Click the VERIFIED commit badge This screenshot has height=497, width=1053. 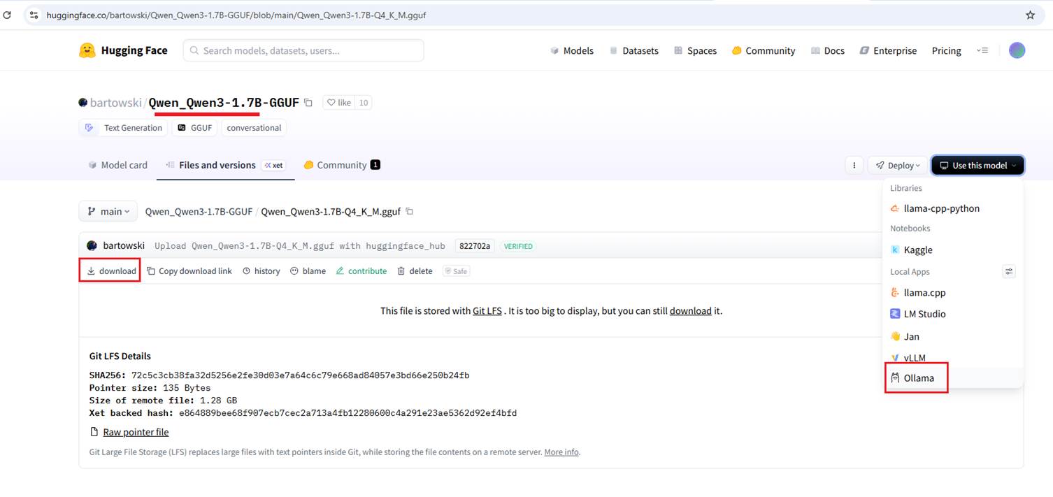click(518, 246)
